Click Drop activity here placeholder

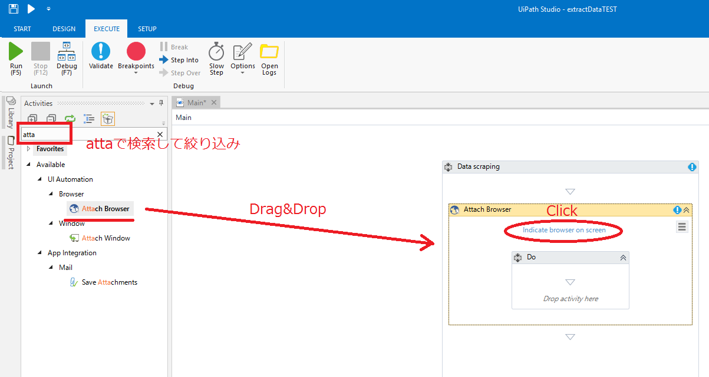click(x=571, y=299)
